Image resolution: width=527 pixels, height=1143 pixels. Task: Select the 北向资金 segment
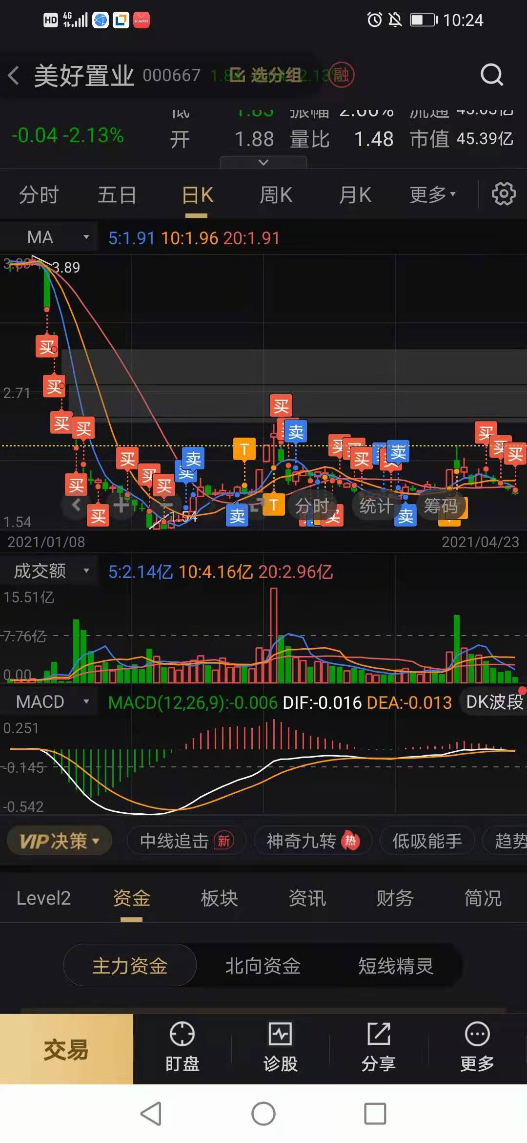(263, 966)
